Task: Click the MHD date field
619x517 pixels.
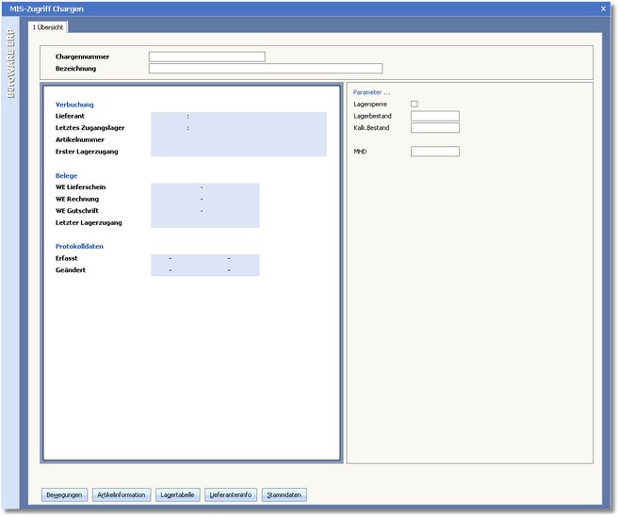Action: (x=434, y=152)
